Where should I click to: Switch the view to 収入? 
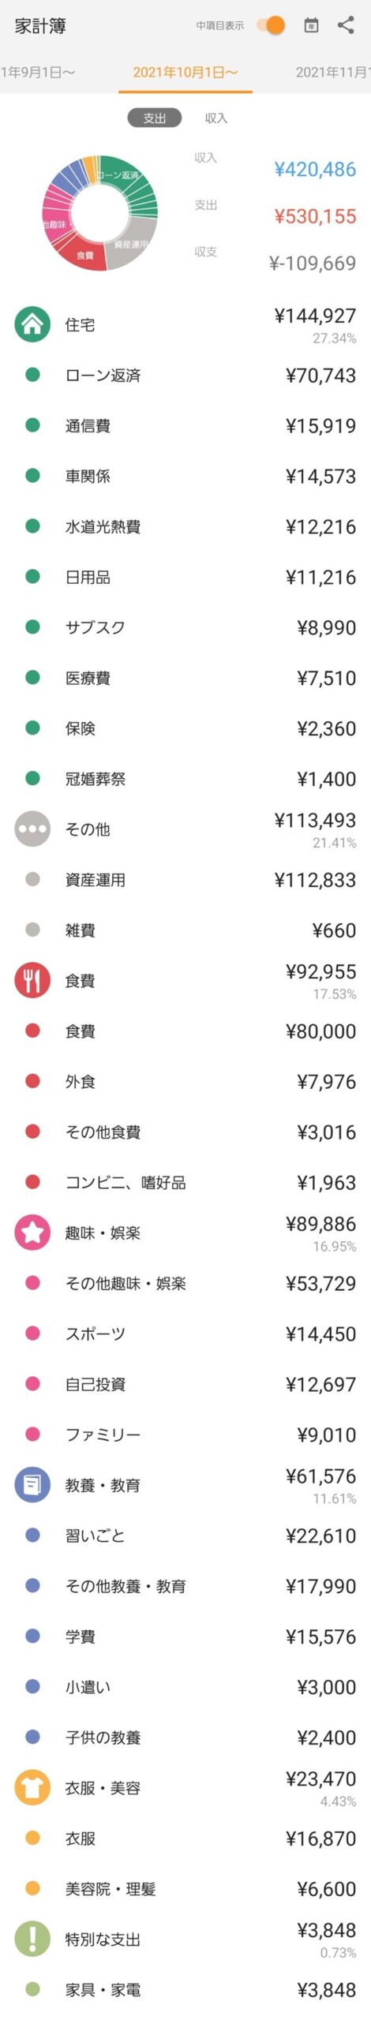pos(215,118)
